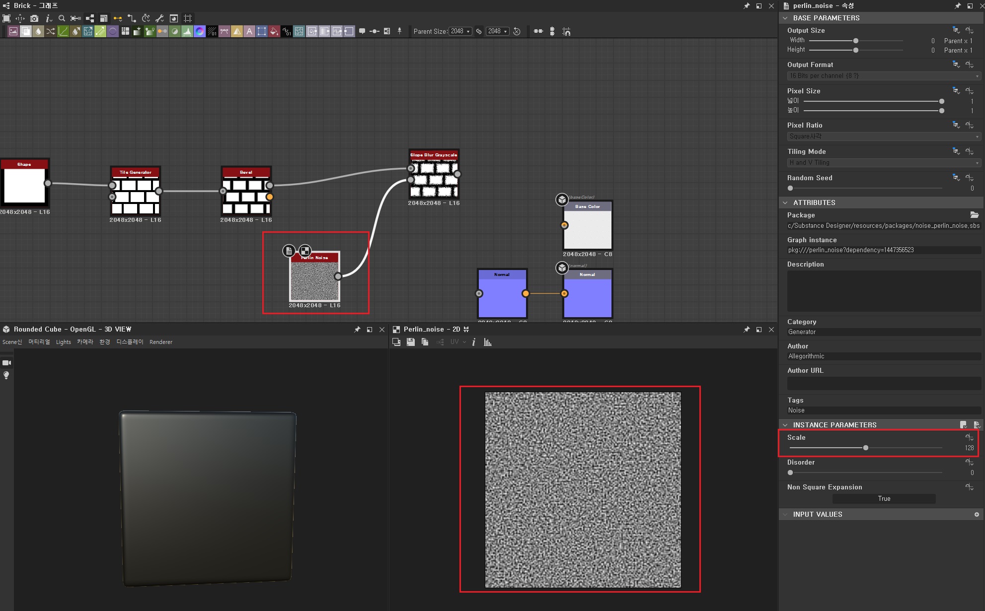
Task: Collapse the BASE PARAMETERS section
Action: pos(785,18)
